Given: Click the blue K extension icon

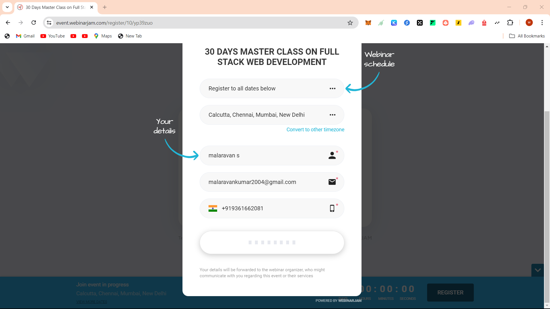Looking at the screenshot, I should tap(394, 23).
